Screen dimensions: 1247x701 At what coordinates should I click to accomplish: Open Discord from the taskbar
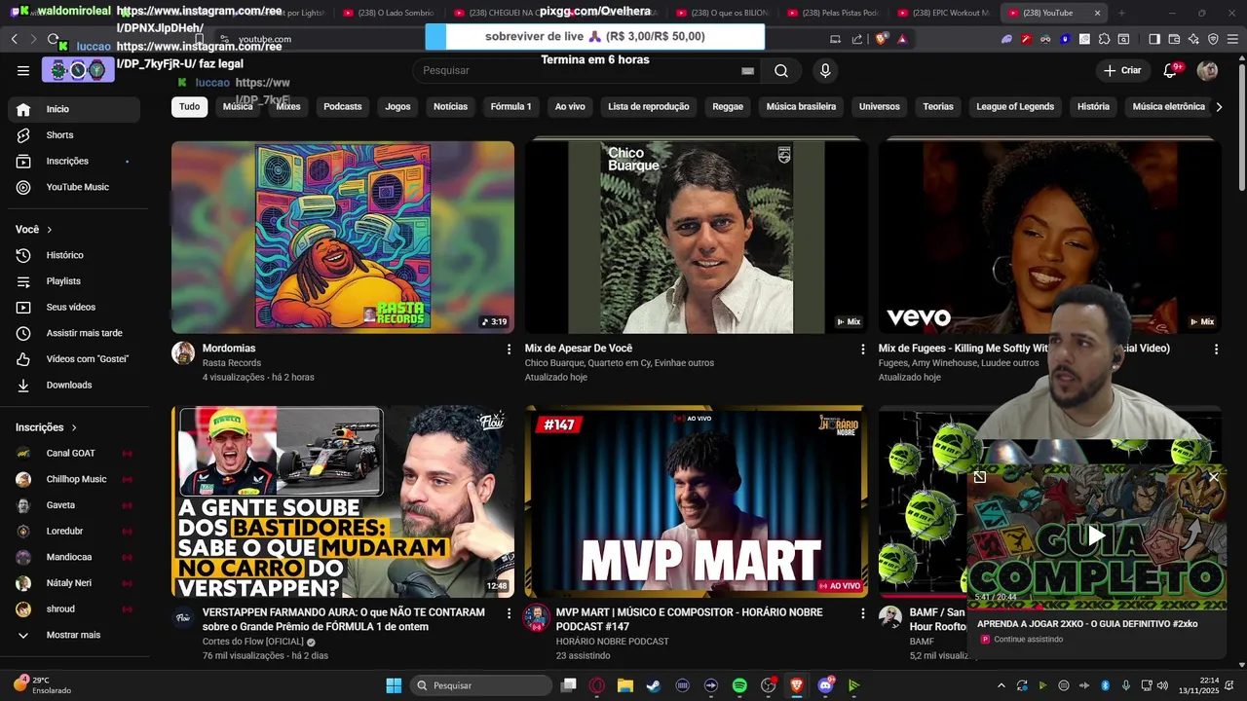[x=825, y=685]
